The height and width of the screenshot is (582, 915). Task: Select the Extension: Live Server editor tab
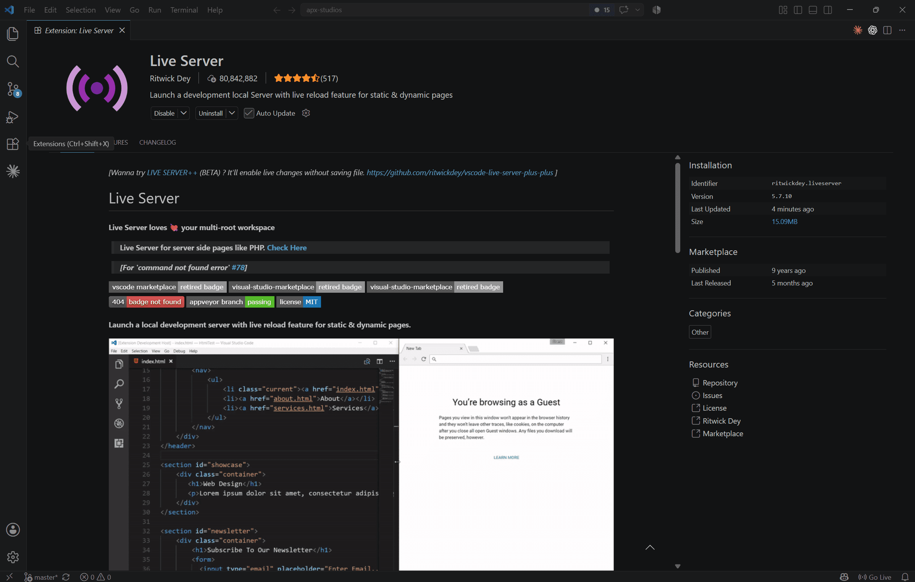[79, 31]
